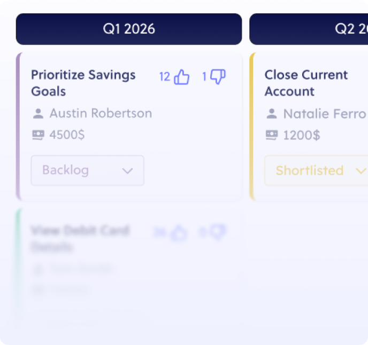This screenshot has height=345, width=368.
Task: Downvote the Prioritize Savings Goals card
Action: click(218, 77)
